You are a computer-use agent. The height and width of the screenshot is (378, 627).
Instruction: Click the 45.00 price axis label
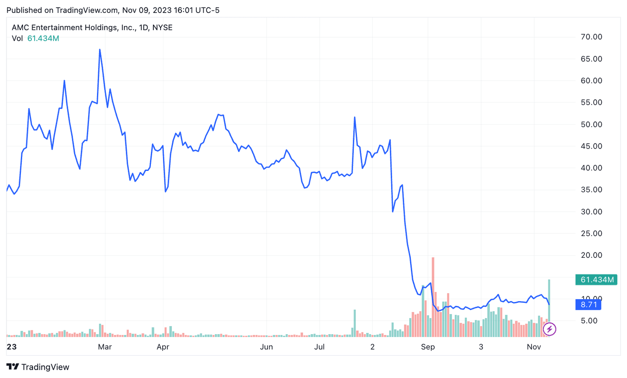coord(591,146)
